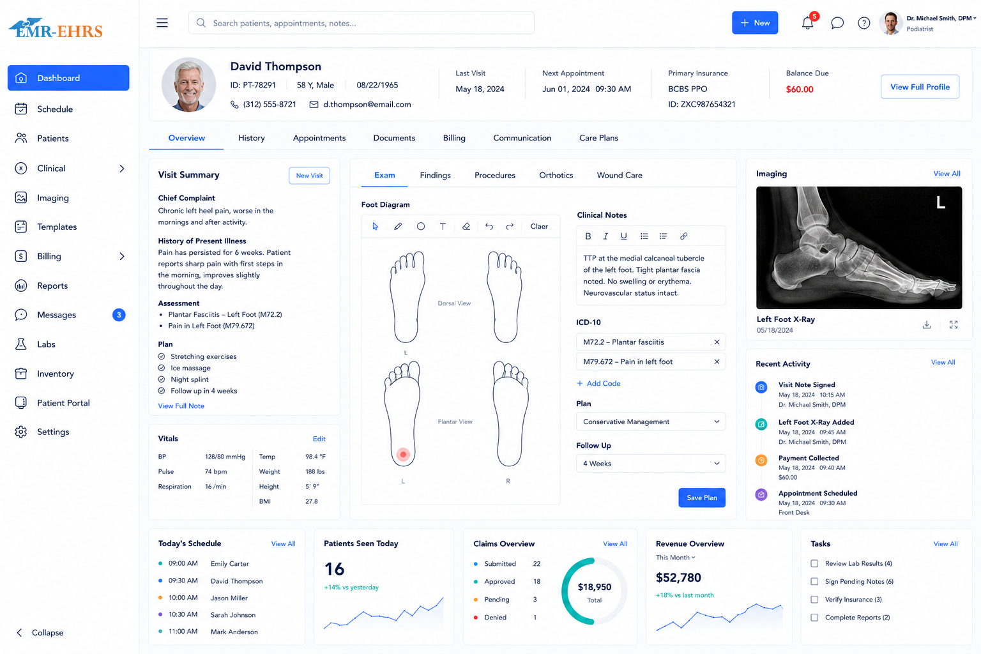The height and width of the screenshot is (654, 981).
Task: Switch to the History tab
Action: [252, 138]
